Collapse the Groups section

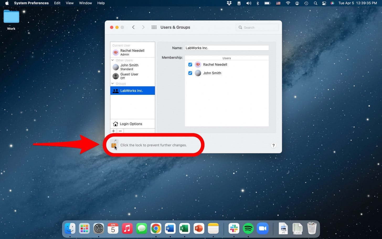click(113, 84)
